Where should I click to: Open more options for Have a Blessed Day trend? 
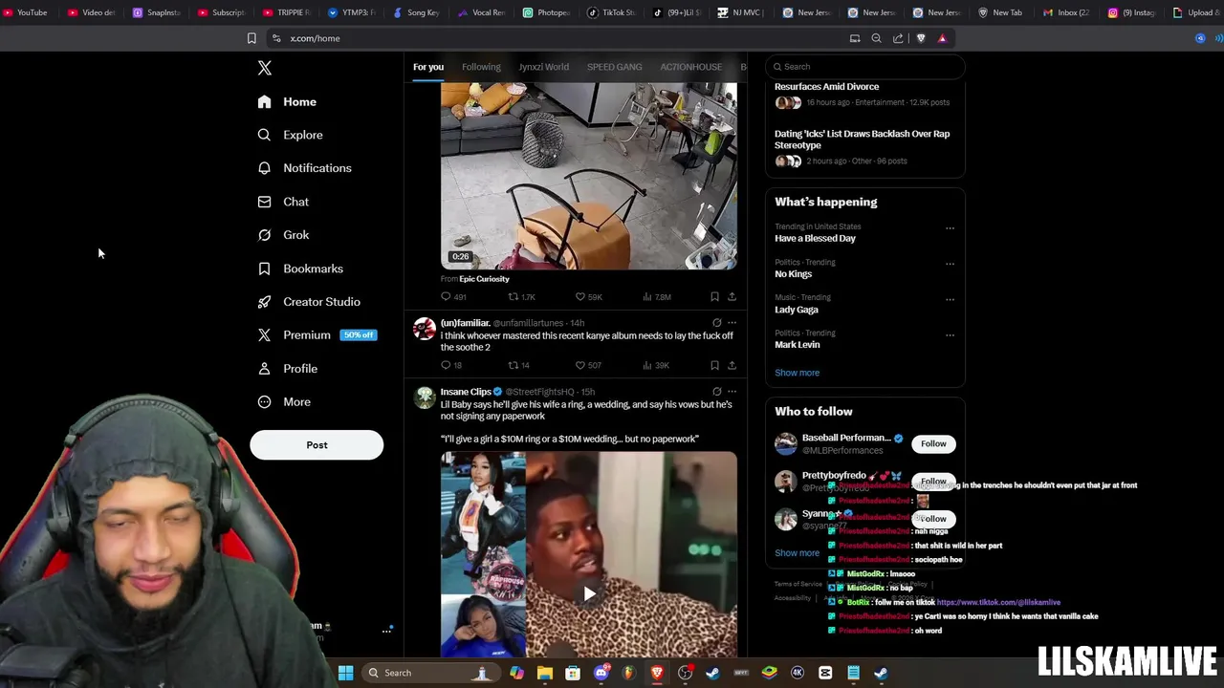point(950,228)
